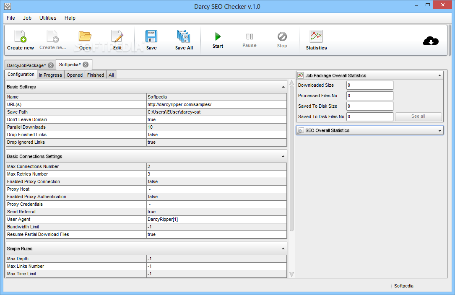The width and height of the screenshot is (455, 295).
Task: Click the Downloaded Size field
Action: [370, 85]
